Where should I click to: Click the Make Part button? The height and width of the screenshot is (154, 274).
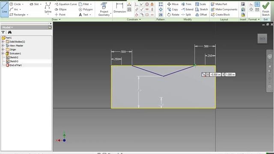(219, 4)
